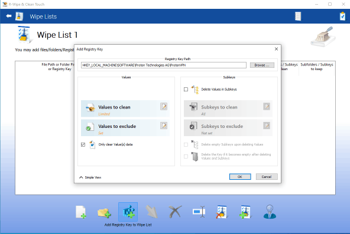Click the OK button
Screen dimensions: 350x234
(x=240, y=177)
